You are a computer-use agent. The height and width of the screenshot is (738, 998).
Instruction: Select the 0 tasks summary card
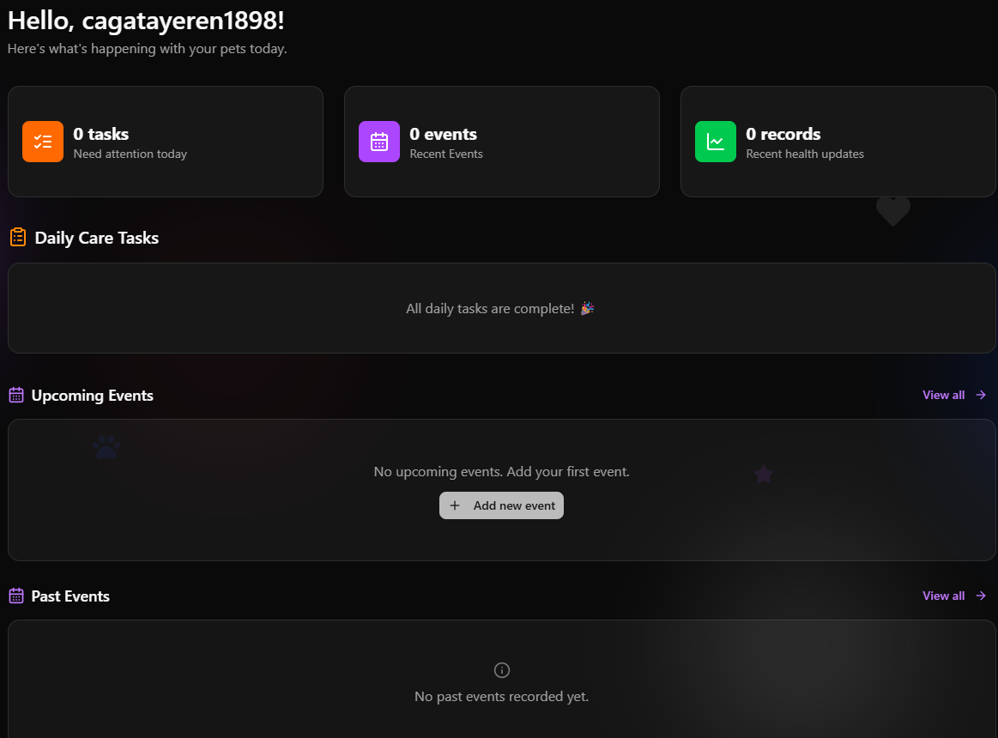point(165,141)
